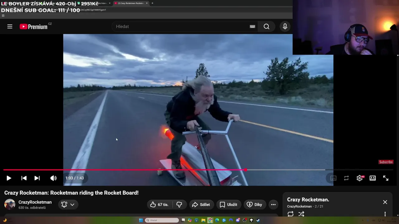Screen dimensions: 399x224
Task: Skip to next video in playlist
Action: [x=37, y=178]
